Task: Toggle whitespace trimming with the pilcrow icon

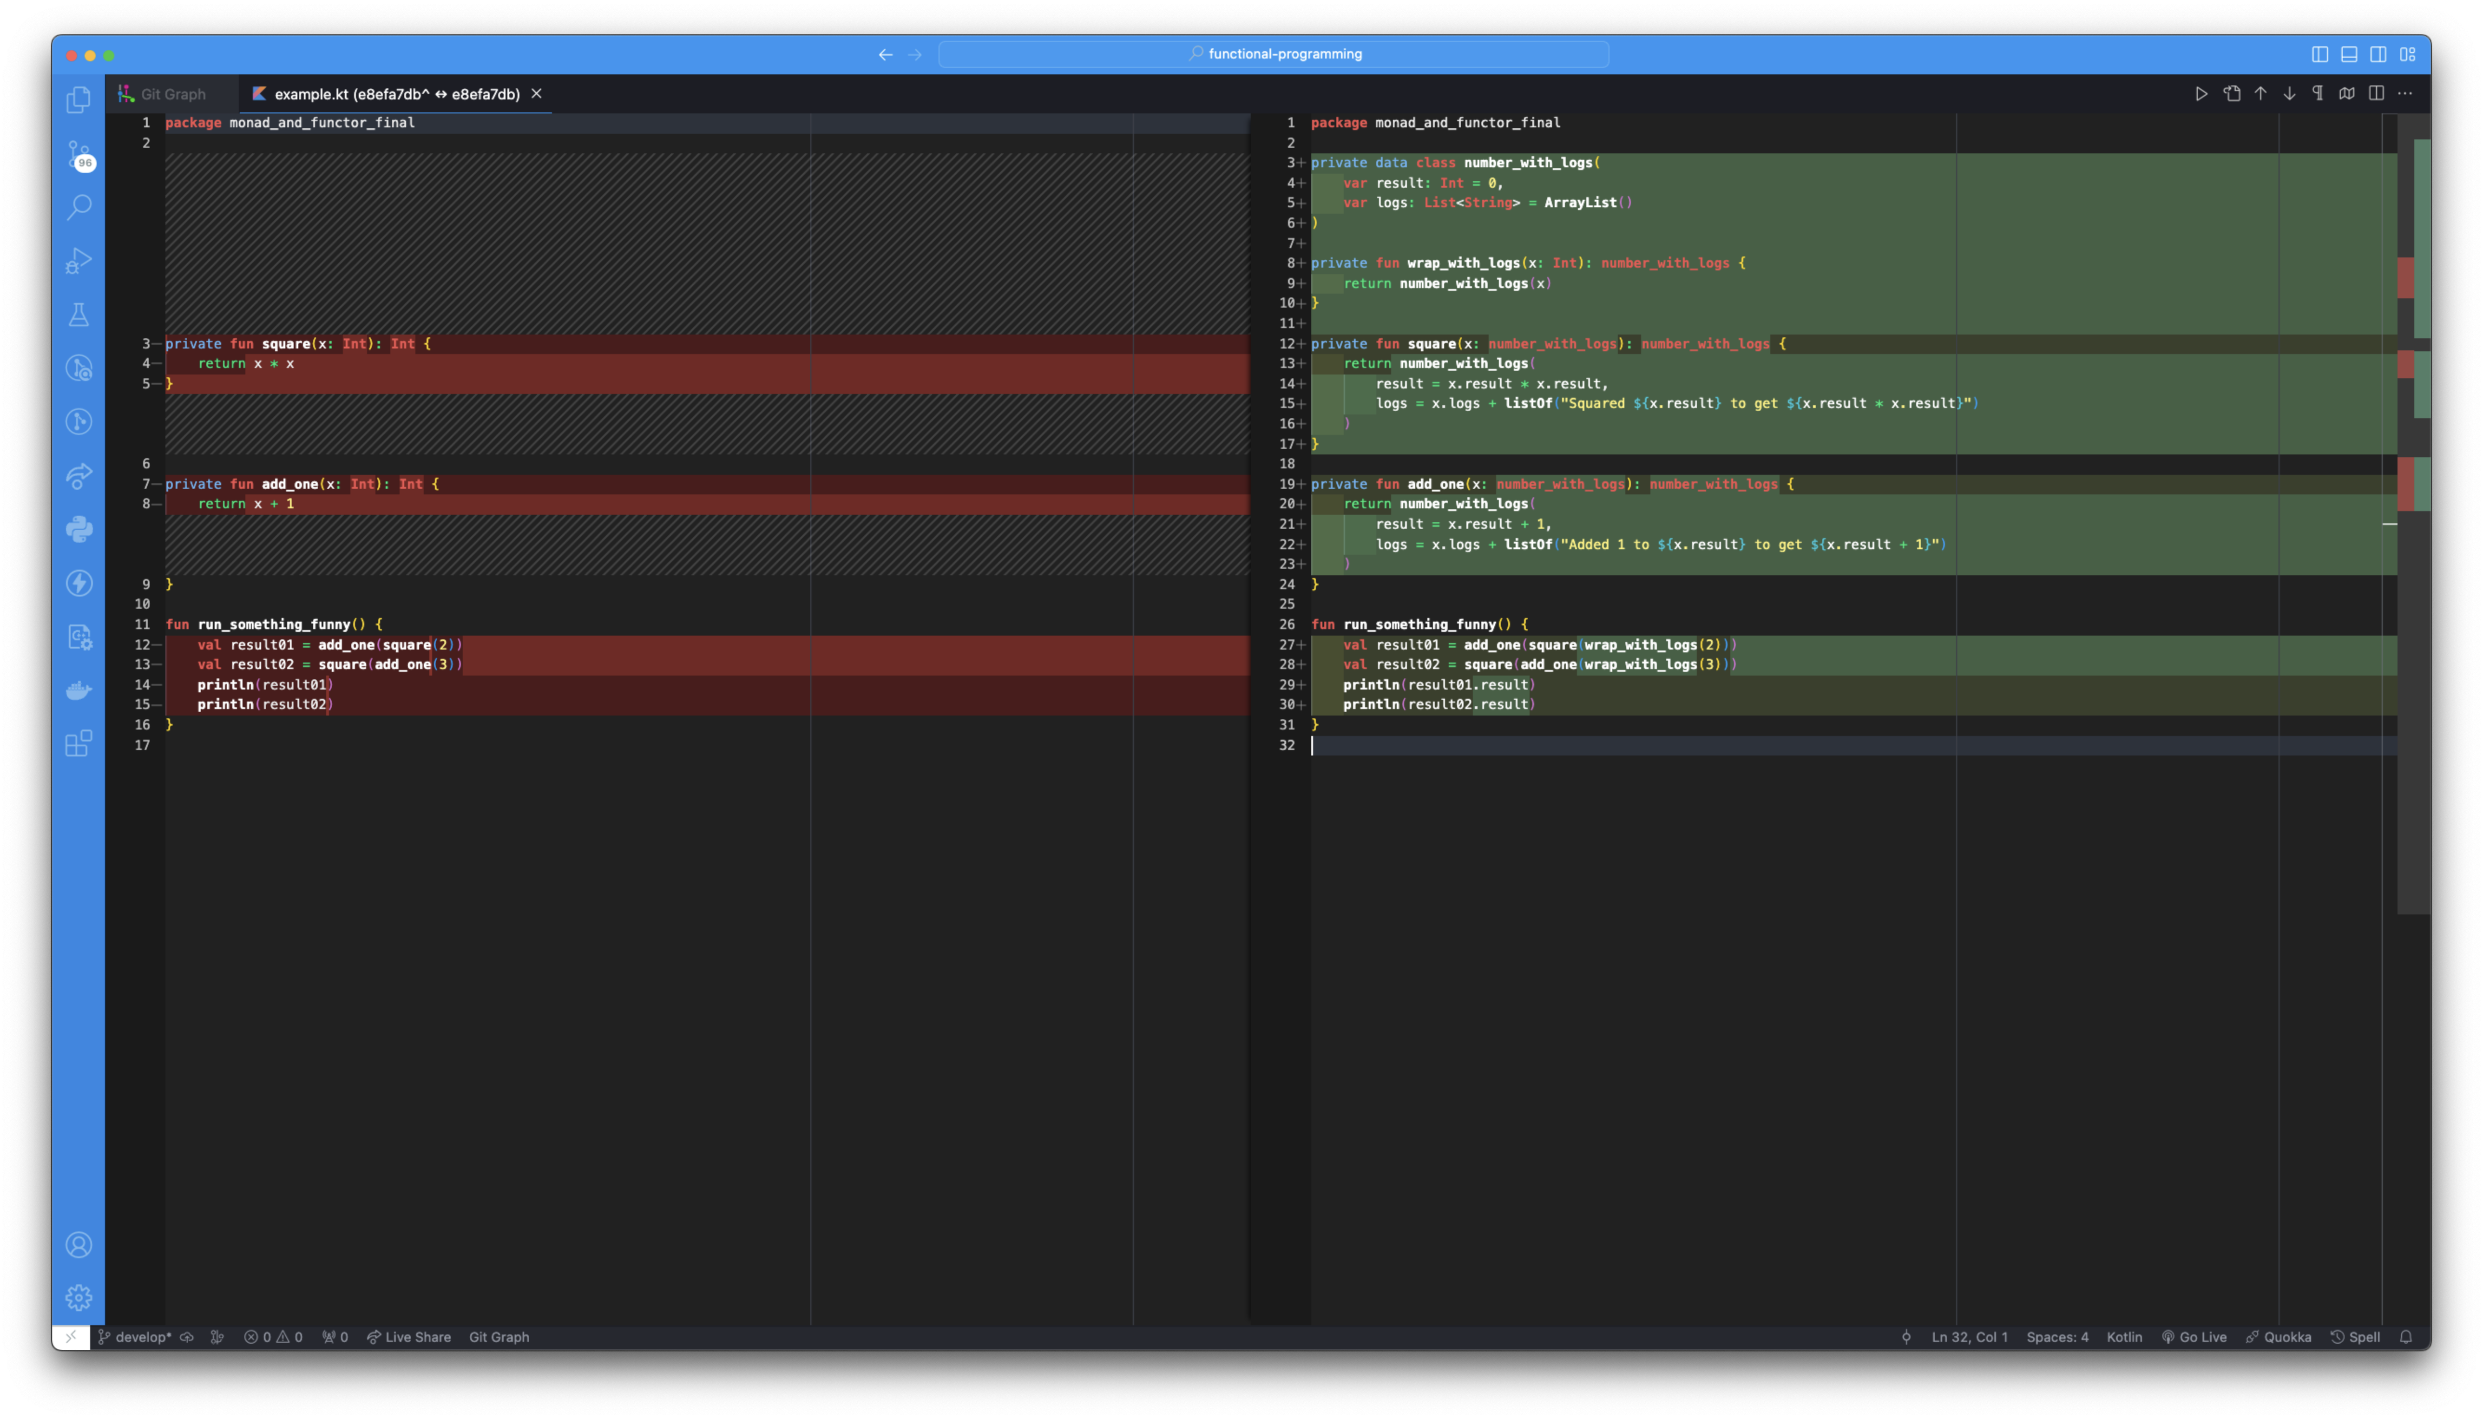Action: (x=2317, y=93)
